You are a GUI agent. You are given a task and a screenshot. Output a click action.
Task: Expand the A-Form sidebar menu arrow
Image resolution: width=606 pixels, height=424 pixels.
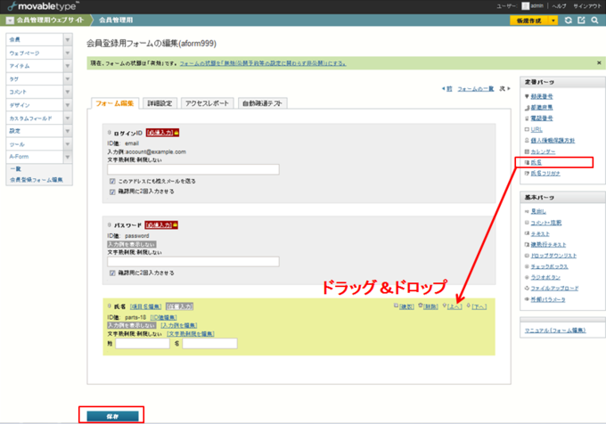68,156
